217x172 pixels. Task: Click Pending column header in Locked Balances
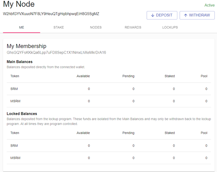(128, 133)
